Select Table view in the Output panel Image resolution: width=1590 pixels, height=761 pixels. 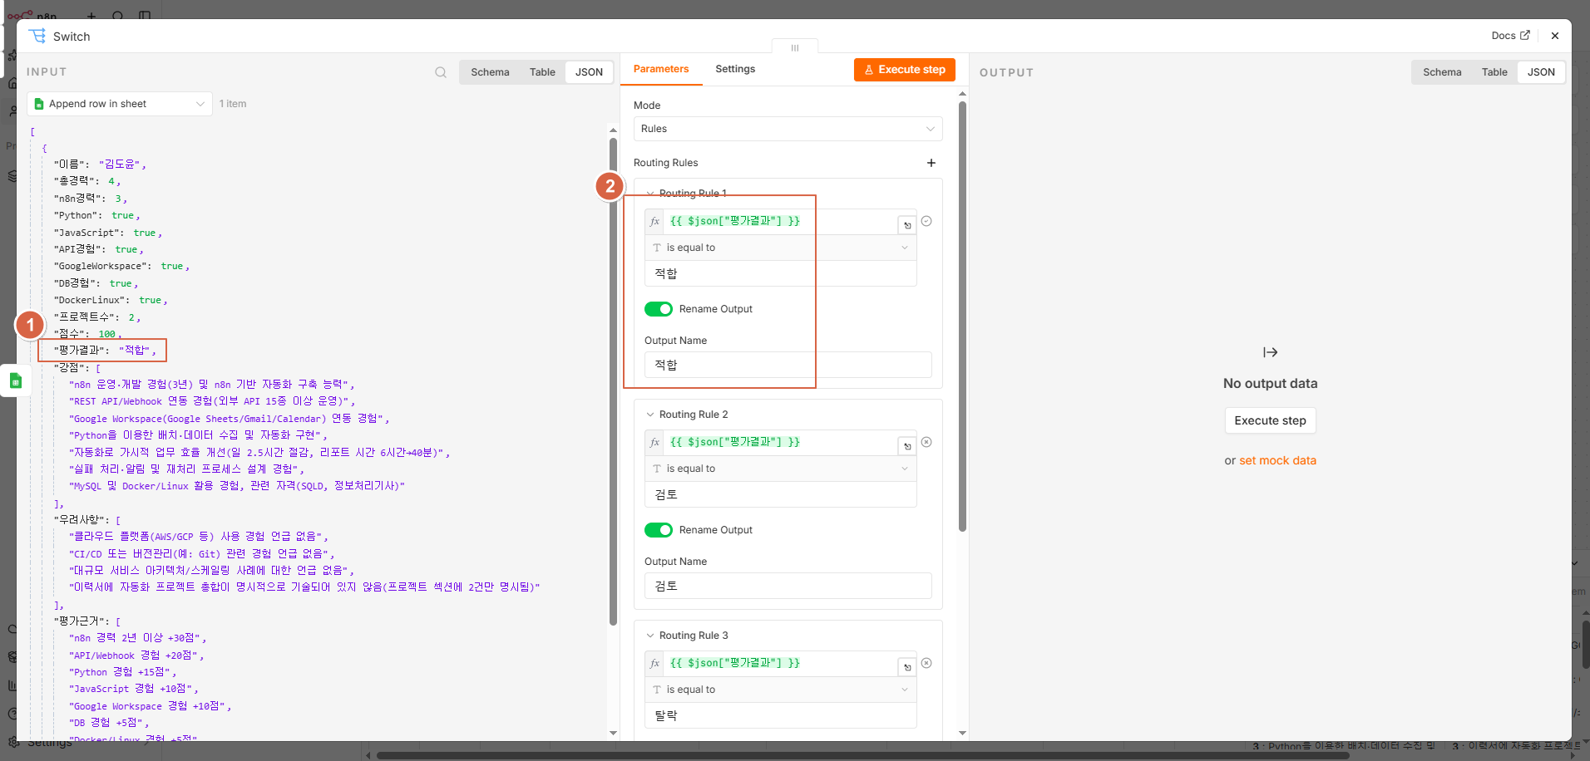[1494, 72]
